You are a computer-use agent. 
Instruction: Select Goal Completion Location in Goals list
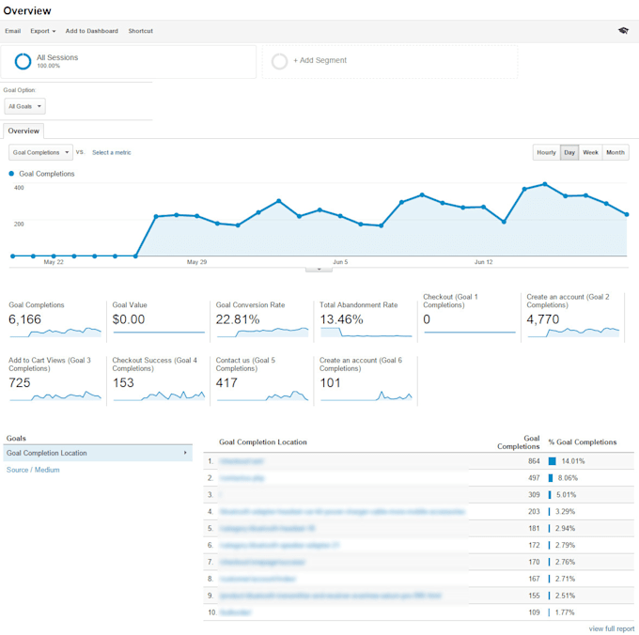98,453
